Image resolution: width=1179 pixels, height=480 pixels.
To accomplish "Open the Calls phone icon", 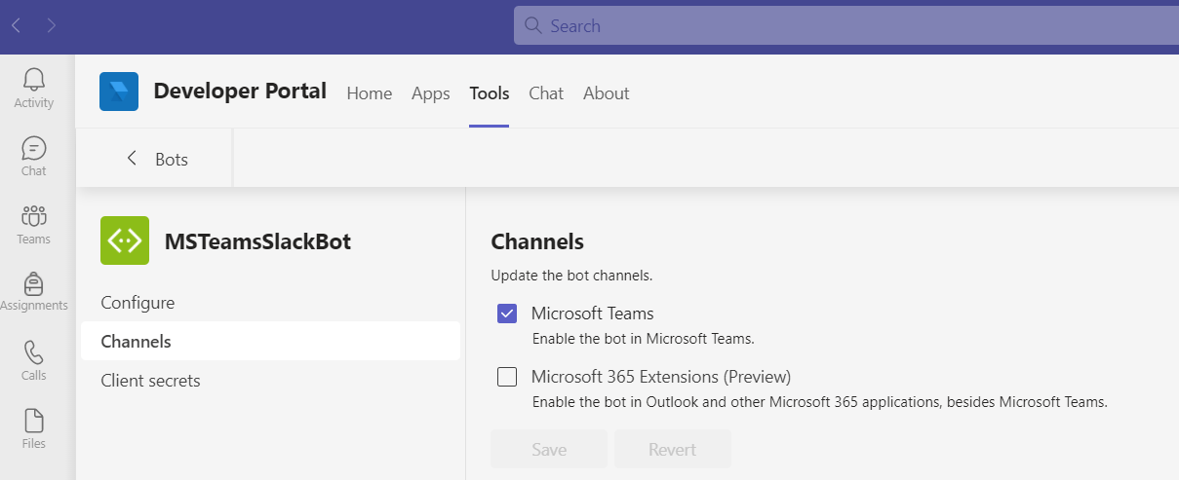I will (x=34, y=351).
